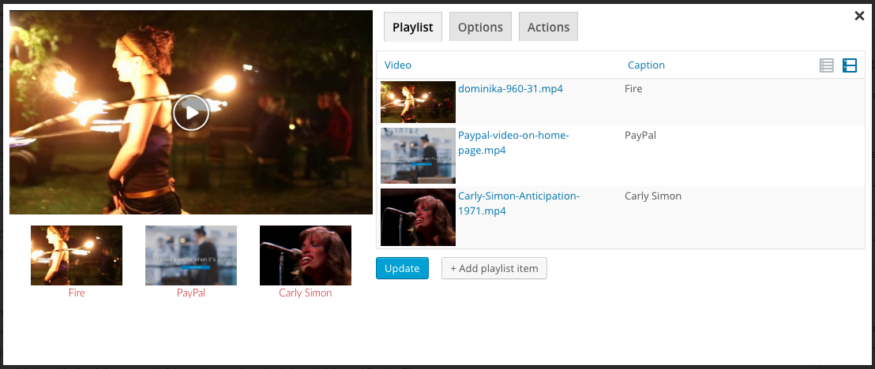
Task: Switch to compact list view icon
Action: 827,65
